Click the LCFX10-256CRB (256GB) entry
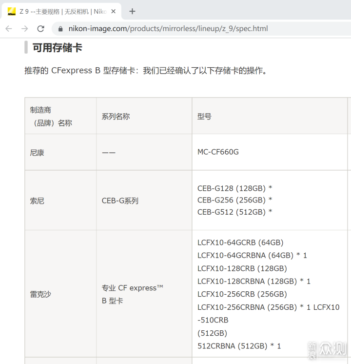This screenshot has height=364, width=351. (242, 294)
